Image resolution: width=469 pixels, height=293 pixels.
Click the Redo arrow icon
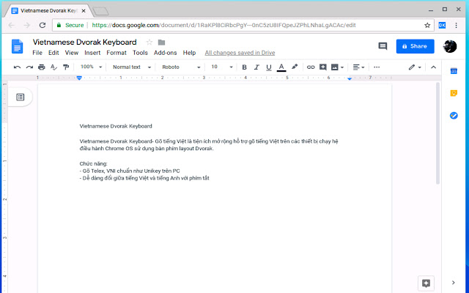coord(29,67)
